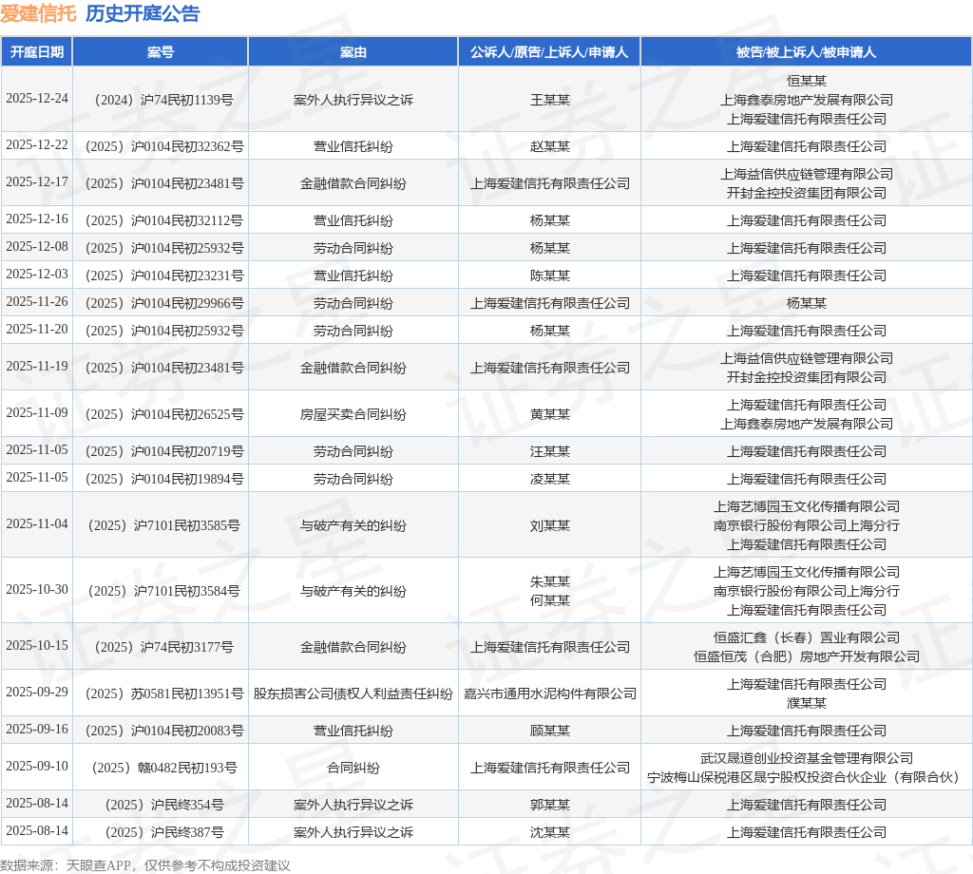Image resolution: width=973 pixels, height=874 pixels.
Task: Click 股东损害公司债权人利益责任纠纷 case cause
Action: point(353,693)
